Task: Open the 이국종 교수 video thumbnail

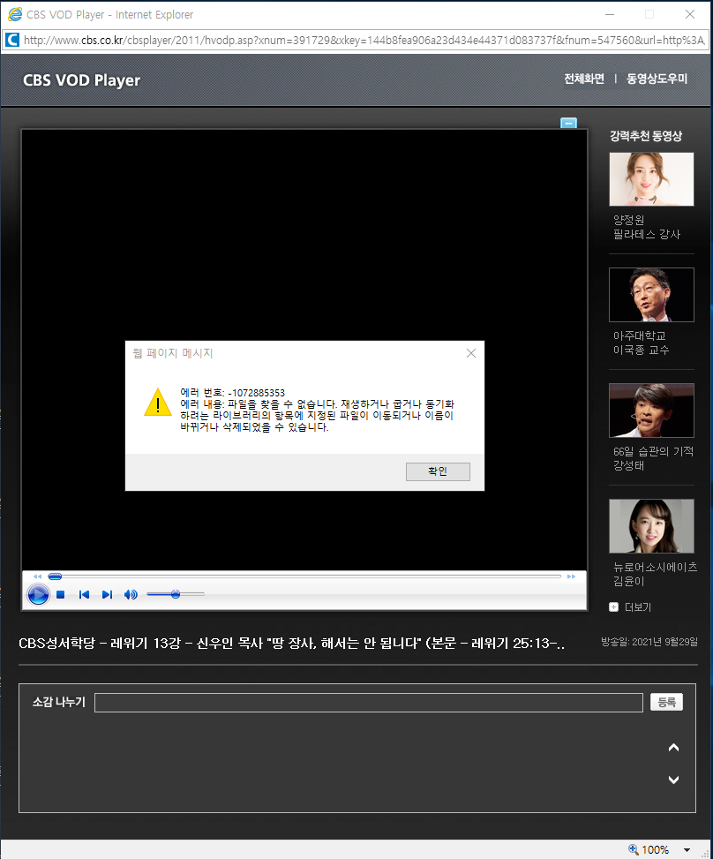Action: pyautogui.click(x=651, y=295)
